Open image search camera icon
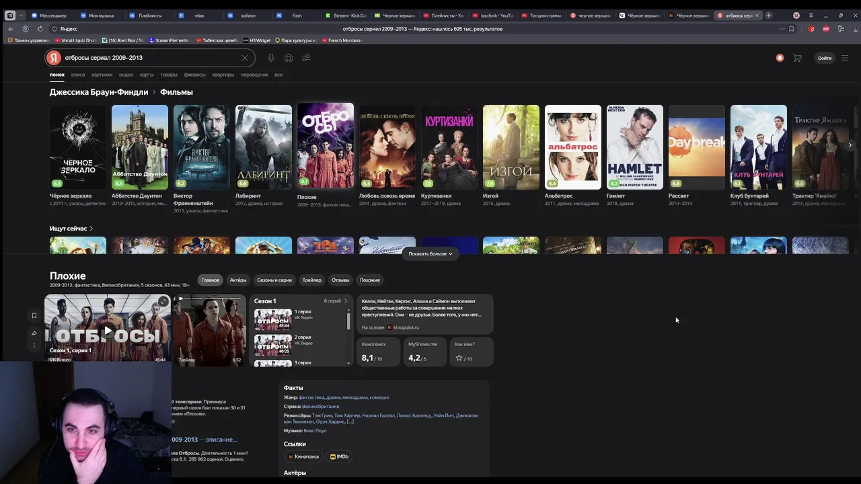The width and height of the screenshot is (861, 484). (x=288, y=58)
